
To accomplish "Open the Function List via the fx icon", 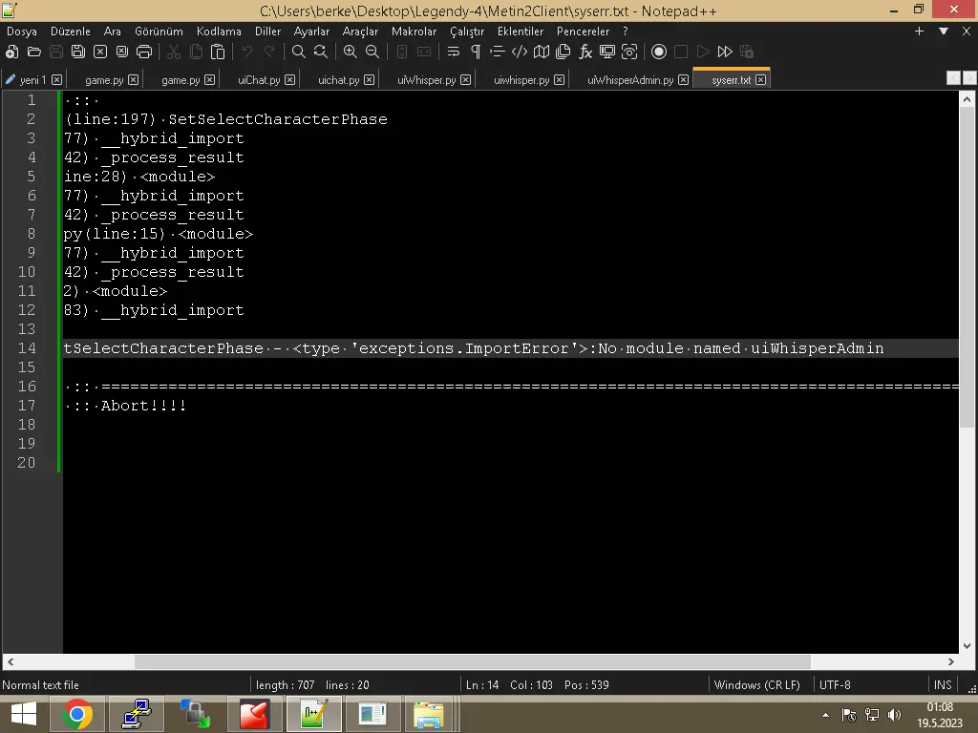I will 584,52.
